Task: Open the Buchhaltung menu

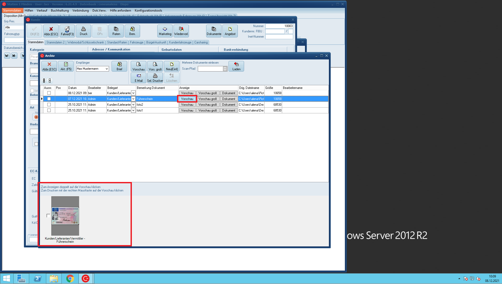Action: point(60,11)
